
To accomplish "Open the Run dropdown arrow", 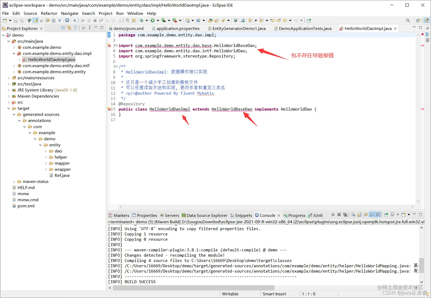I will click(x=158, y=21).
